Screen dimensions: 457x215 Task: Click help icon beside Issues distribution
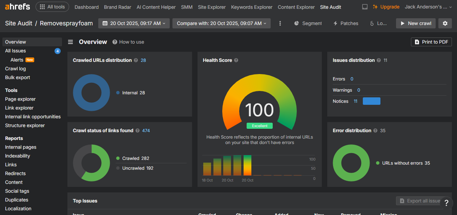click(x=379, y=60)
